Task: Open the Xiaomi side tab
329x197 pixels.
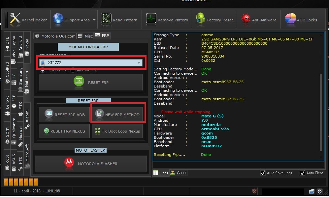Action: pyautogui.click(x=27, y=119)
